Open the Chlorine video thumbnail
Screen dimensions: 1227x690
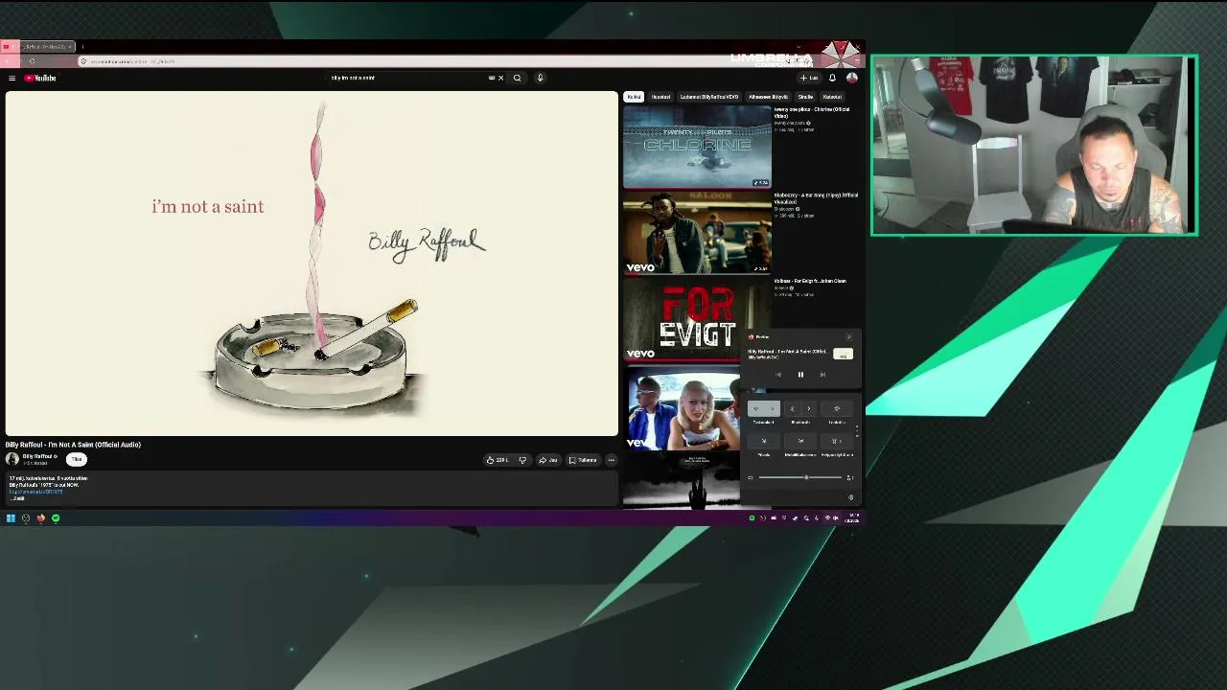click(697, 147)
